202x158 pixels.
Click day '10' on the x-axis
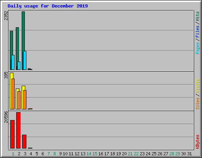(65, 154)
